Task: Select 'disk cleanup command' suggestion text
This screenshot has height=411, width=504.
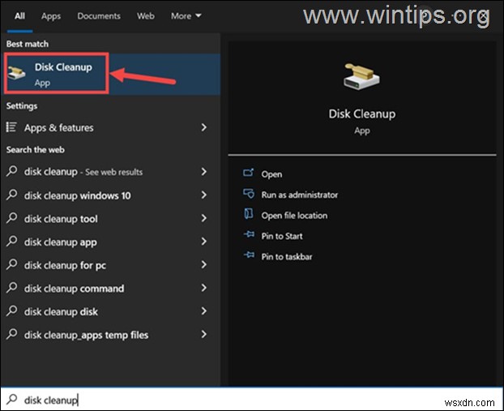Action: (74, 289)
